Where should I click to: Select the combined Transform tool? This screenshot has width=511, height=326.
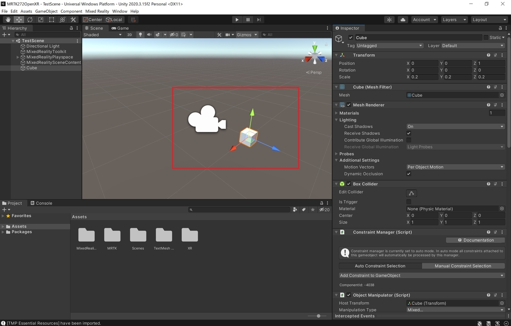(63, 20)
